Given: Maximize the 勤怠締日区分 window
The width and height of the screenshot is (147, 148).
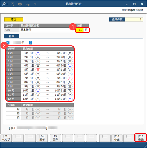Looking at the screenshot, I should (134, 4).
